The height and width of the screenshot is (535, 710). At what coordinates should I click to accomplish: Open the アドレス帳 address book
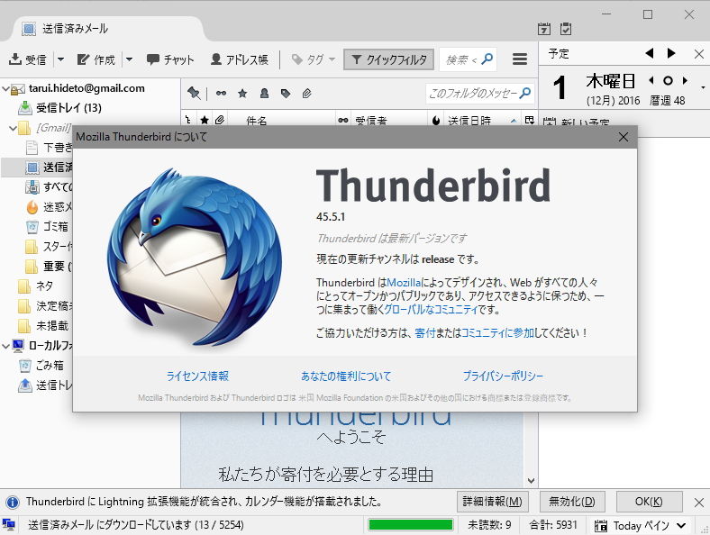240,59
